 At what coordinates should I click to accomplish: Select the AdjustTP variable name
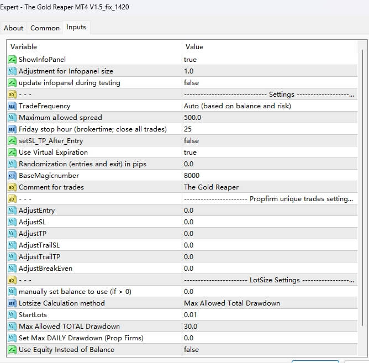(33, 234)
